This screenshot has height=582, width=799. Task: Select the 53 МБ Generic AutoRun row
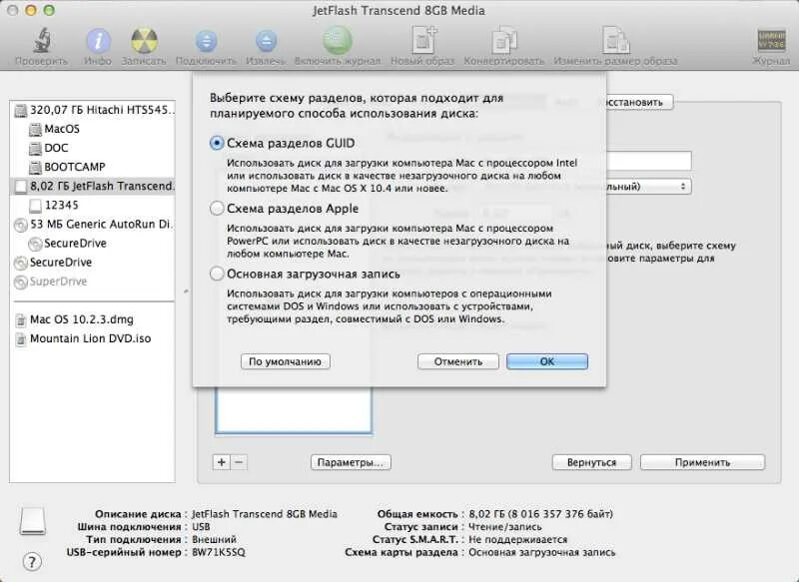tap(92, 225)
